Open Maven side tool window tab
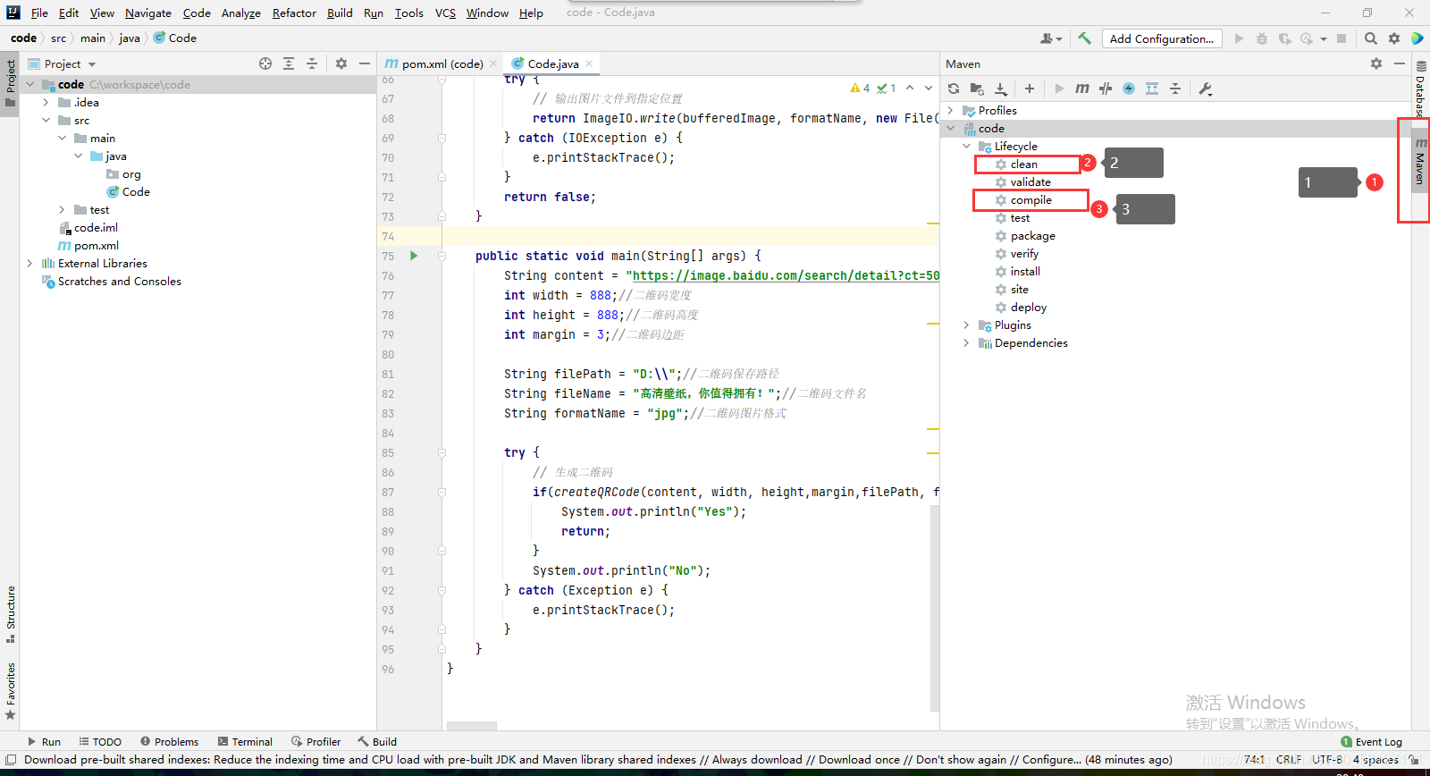1430x776 pixels. [1420, 162]
